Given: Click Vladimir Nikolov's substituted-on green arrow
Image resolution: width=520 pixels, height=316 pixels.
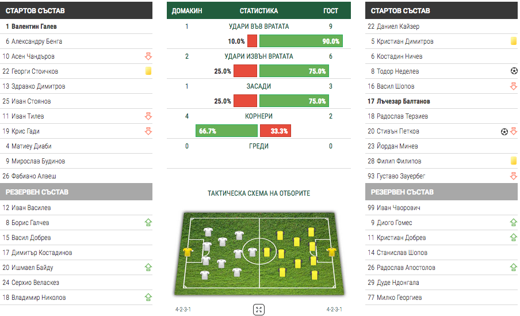Looking at the screenshot, I should click(148, 298).
